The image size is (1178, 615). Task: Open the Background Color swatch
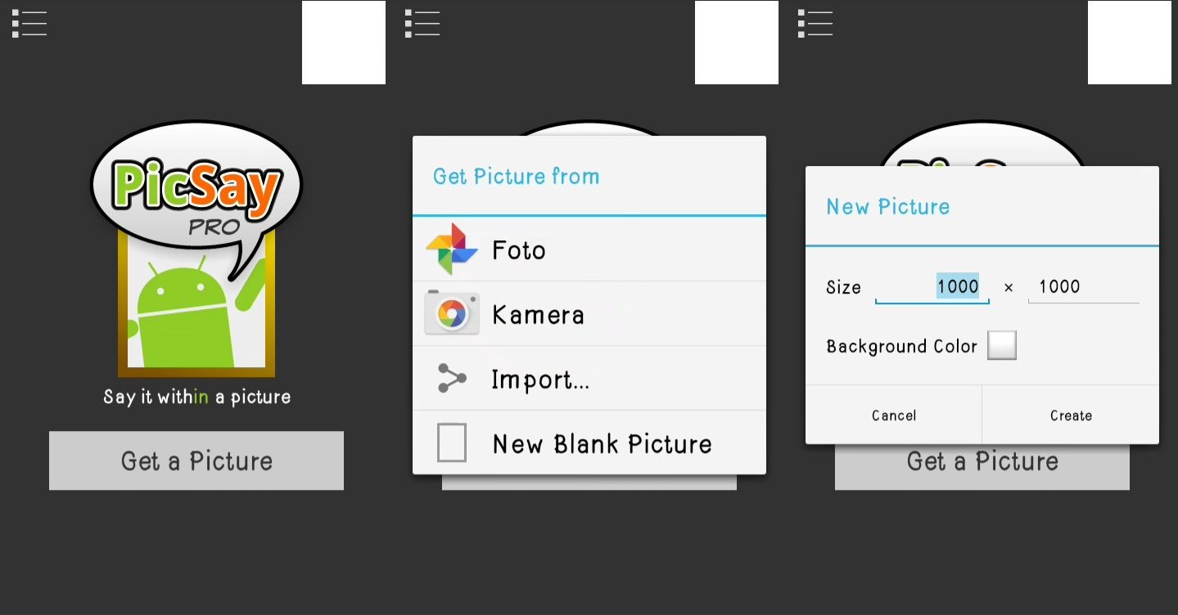point(1002,346)
